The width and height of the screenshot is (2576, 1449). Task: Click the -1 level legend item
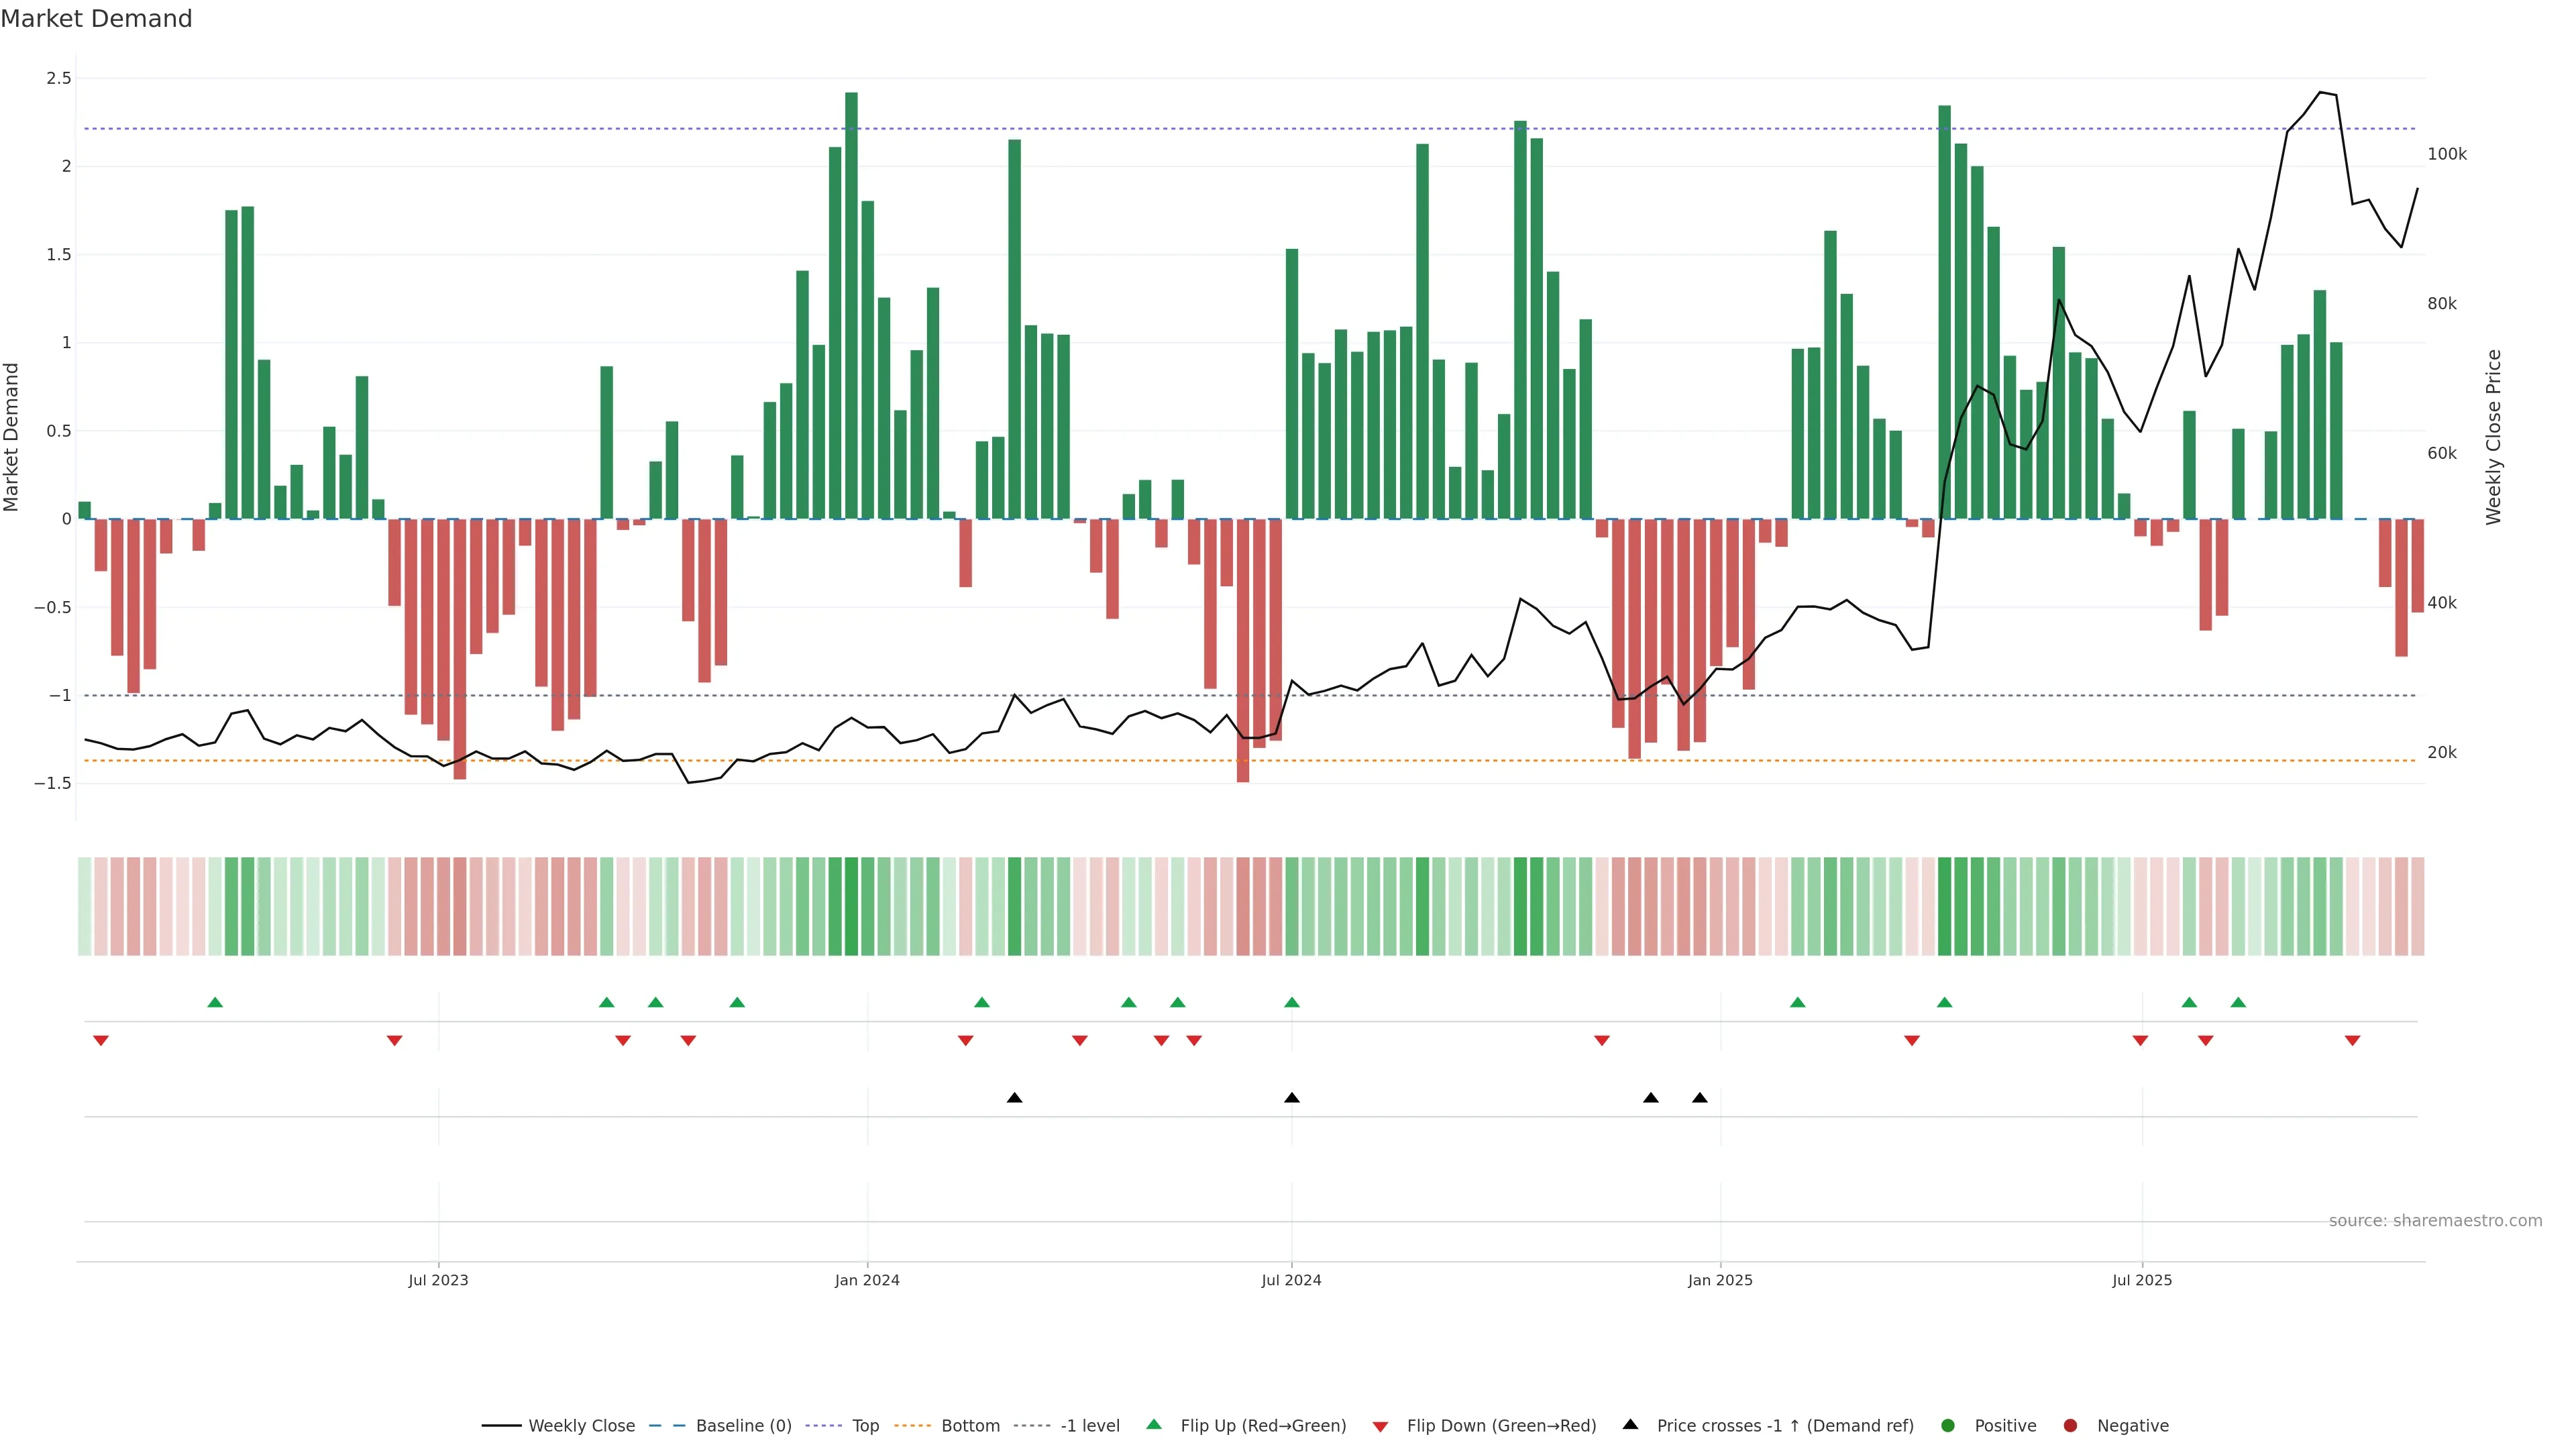1089,1425
